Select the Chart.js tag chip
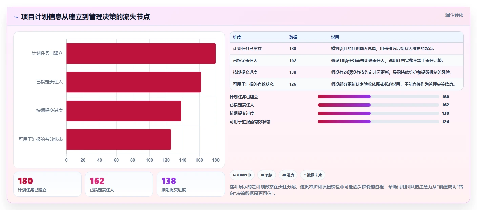The image size is (477, 210). [242, 175]
